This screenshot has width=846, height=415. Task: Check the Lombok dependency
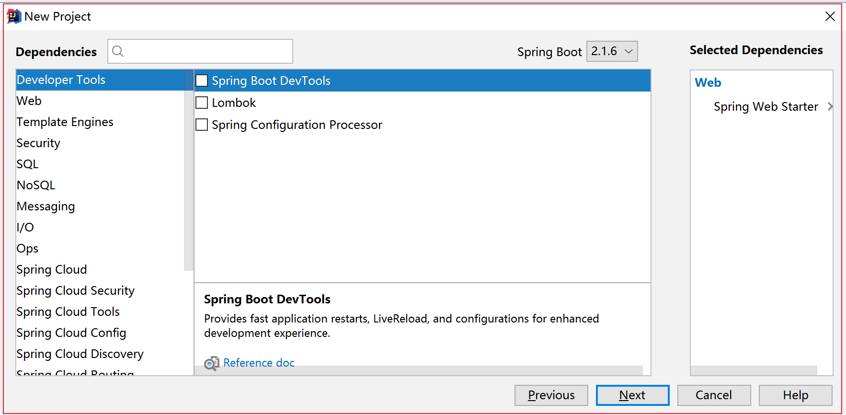pos(202,103)
